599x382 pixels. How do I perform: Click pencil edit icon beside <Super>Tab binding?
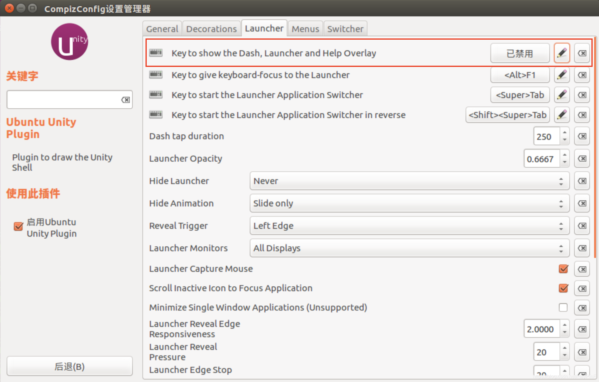tap(562, 95)
